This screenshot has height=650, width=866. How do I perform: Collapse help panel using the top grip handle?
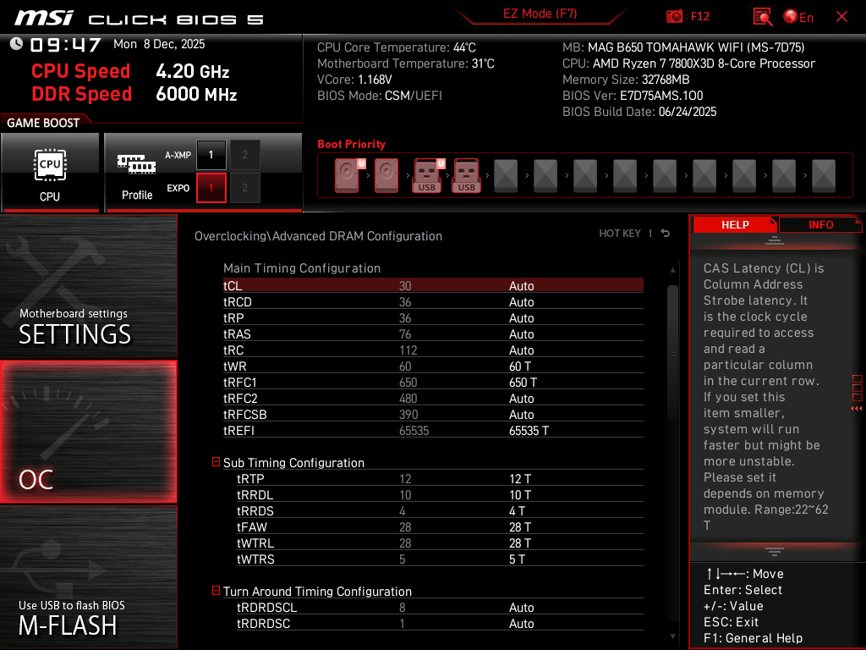coord(775,240)
